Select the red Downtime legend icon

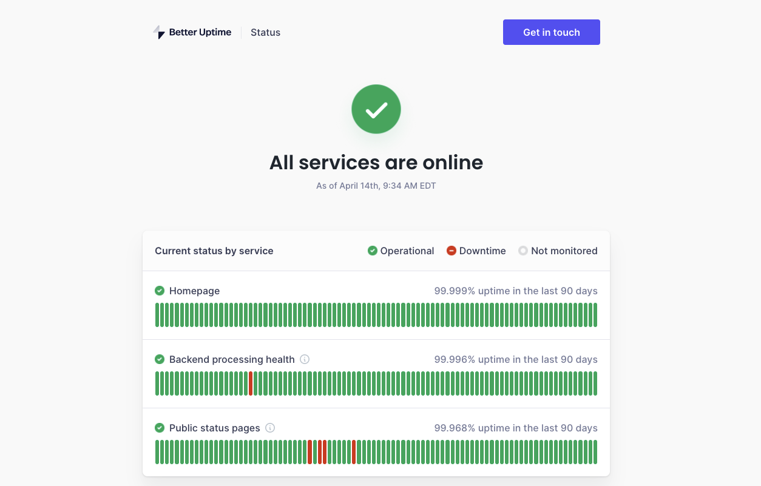[x=451, y=250]
